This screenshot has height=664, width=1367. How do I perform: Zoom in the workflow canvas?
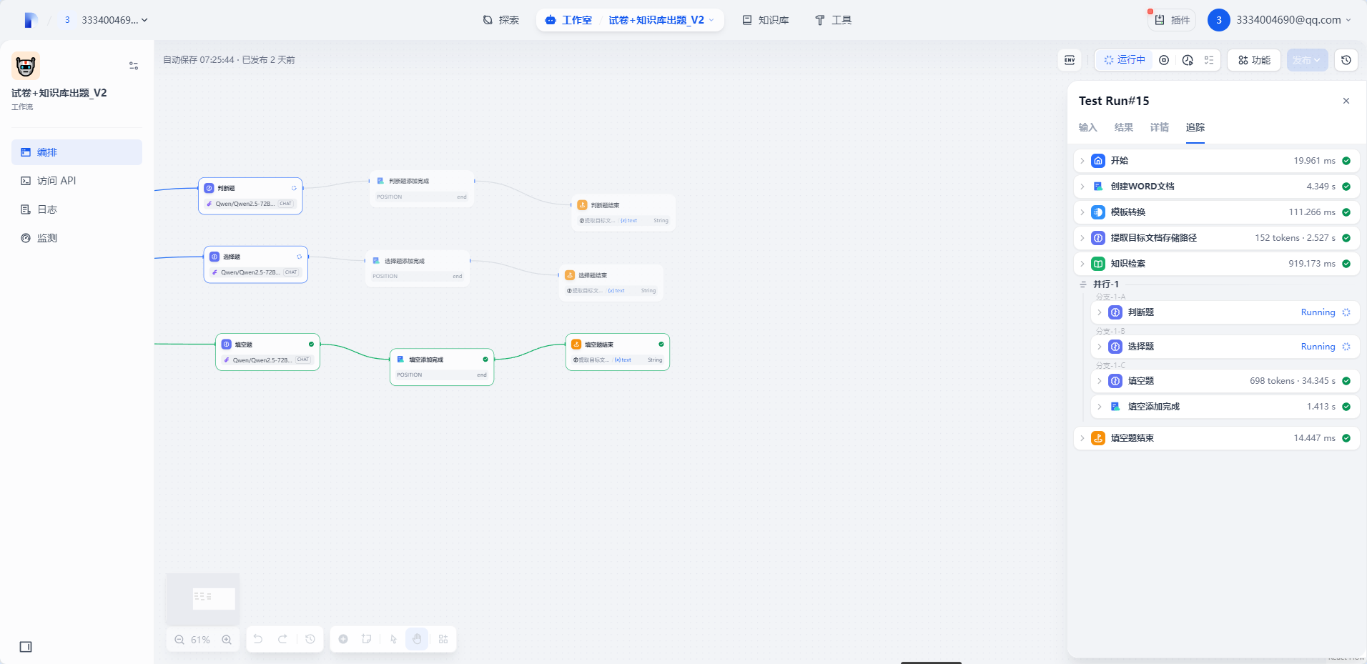[227, 640]
